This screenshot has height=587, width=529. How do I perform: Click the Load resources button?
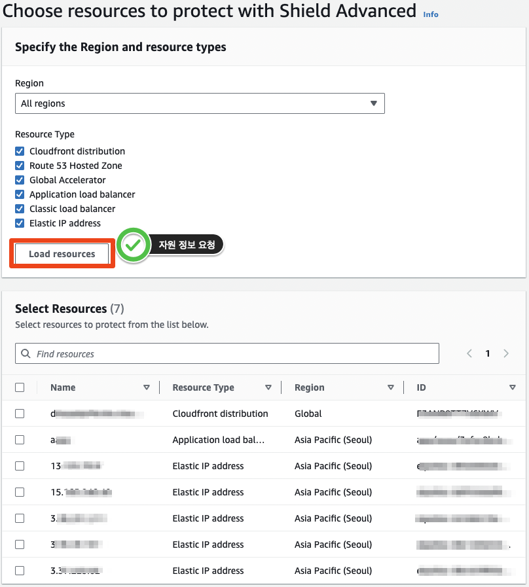coord(62,254)
